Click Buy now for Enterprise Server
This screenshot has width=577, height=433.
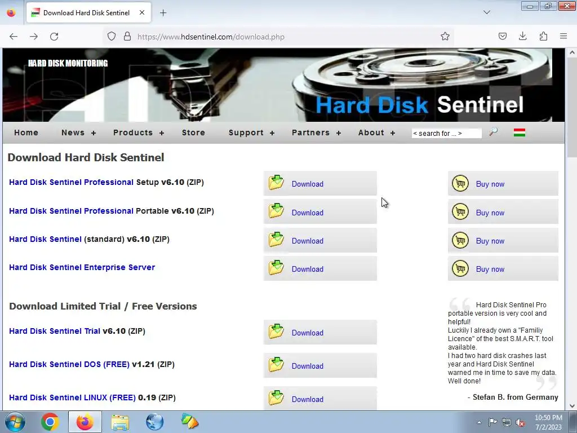(490, 269)
